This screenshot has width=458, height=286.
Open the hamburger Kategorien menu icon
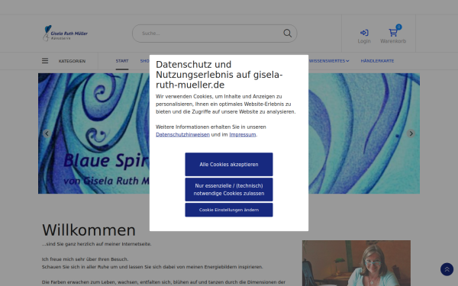coord(45,61)
